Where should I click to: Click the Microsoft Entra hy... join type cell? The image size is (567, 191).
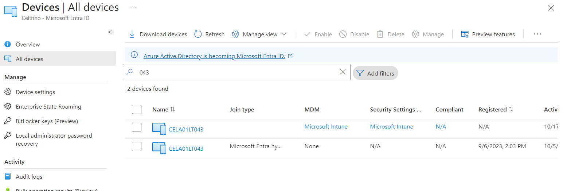(x=256, y=146)
